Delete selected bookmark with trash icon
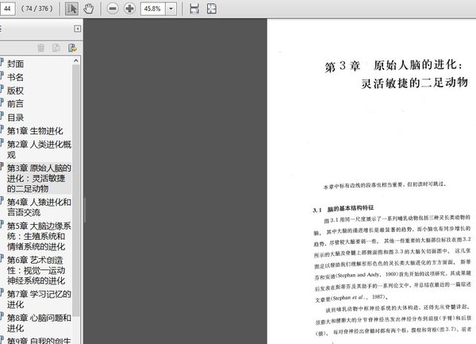 (41, 48)
